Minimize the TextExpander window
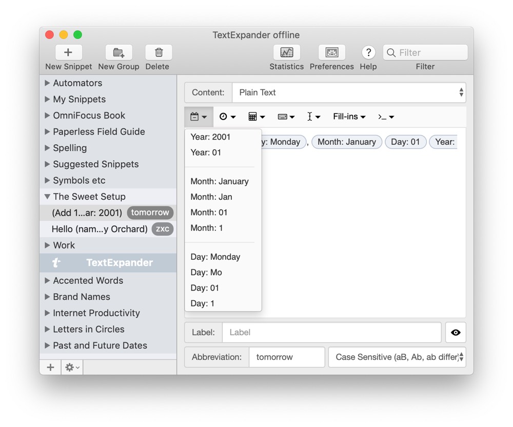Image resolution: width=513 pixels, height=427 pixels. click(x=64, y=35)
